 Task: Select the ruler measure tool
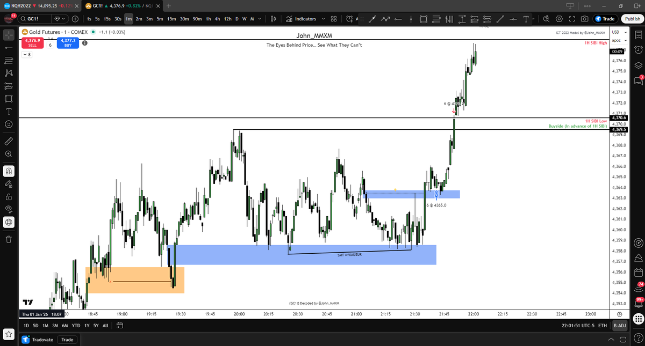[x=9, y=142]
